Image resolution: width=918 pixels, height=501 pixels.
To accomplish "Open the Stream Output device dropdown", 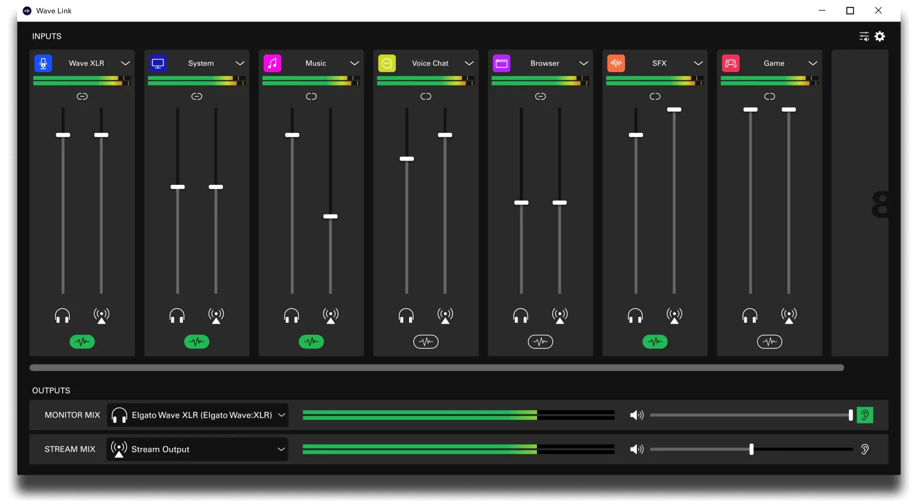I will [x=197, y=449].
